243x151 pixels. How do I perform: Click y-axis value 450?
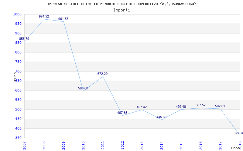pos(18,119)
